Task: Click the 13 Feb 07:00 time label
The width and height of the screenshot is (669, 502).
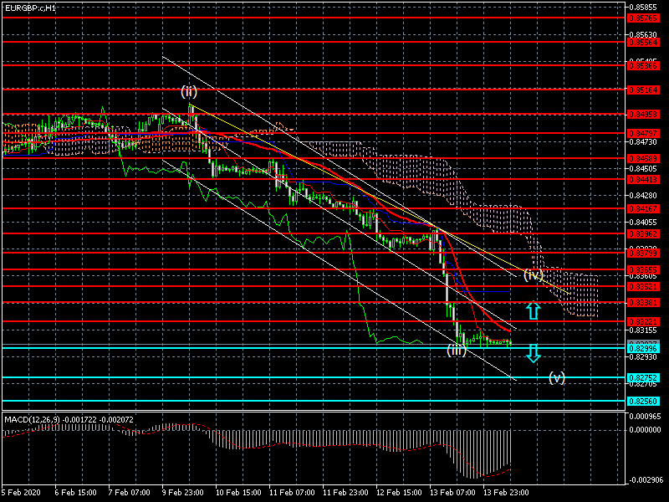Action: (452, 493)
